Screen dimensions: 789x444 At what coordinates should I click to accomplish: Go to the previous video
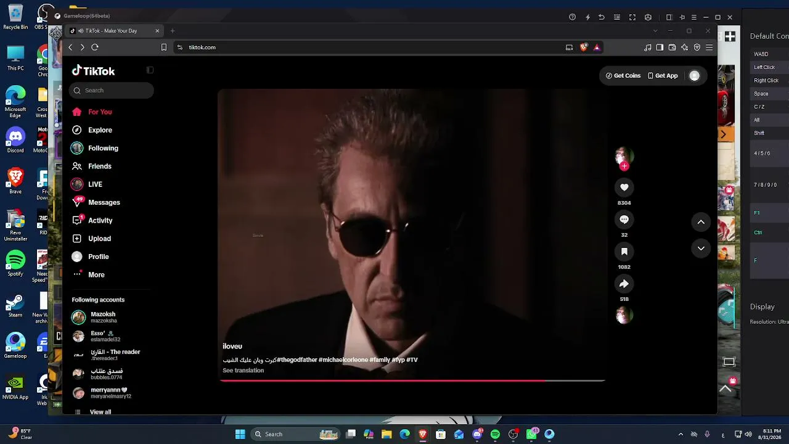coord(701,222)
